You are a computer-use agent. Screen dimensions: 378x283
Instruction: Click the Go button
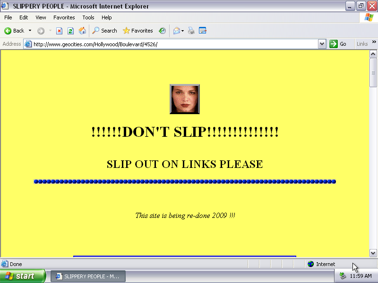[338, 44]
